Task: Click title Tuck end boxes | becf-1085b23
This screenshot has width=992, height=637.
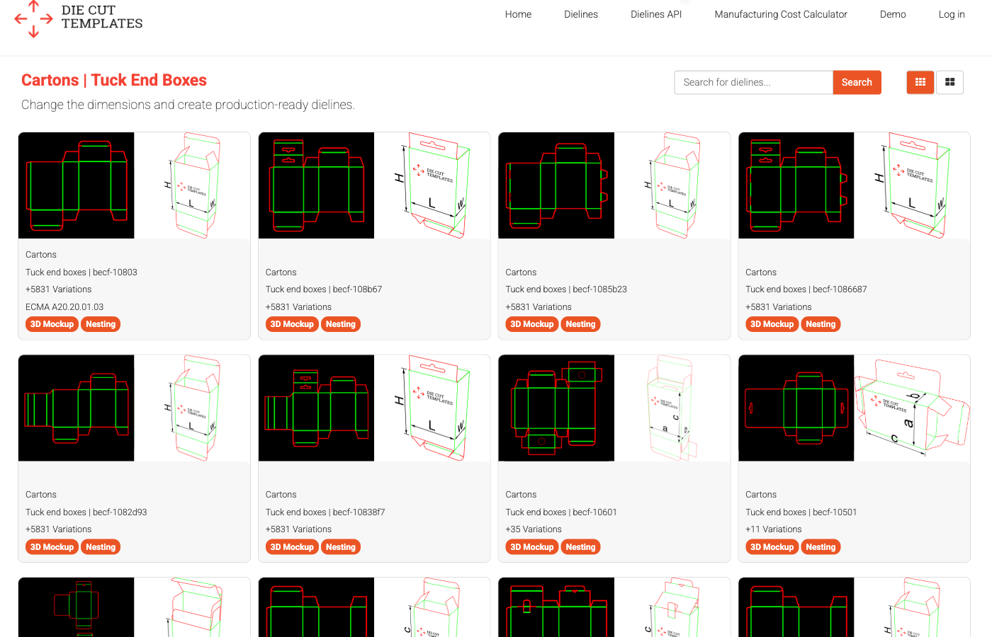Action: coord(566,289)
